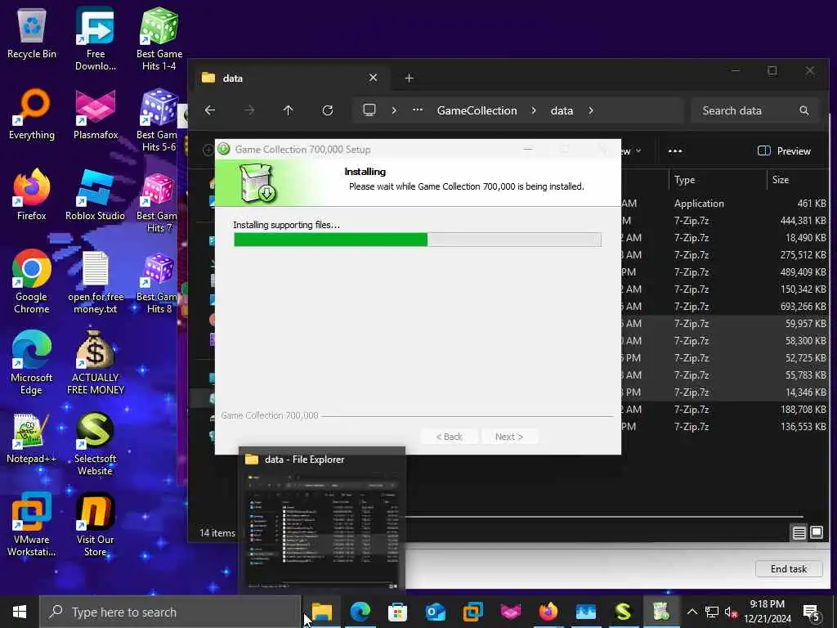Select the Google Chrome desktop shortcut
This screenshot has width=837, height=628.
[x=32, y=282]
